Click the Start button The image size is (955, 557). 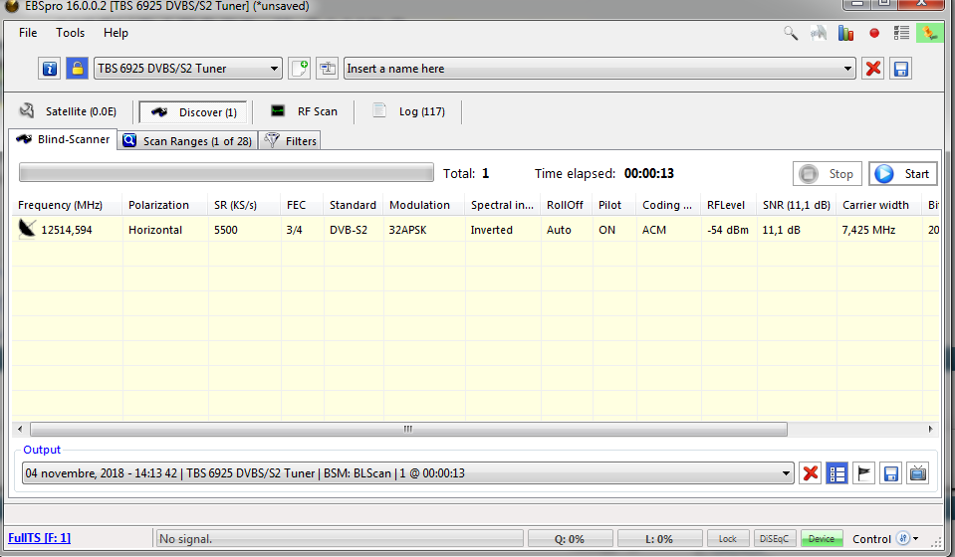[902, 174]
